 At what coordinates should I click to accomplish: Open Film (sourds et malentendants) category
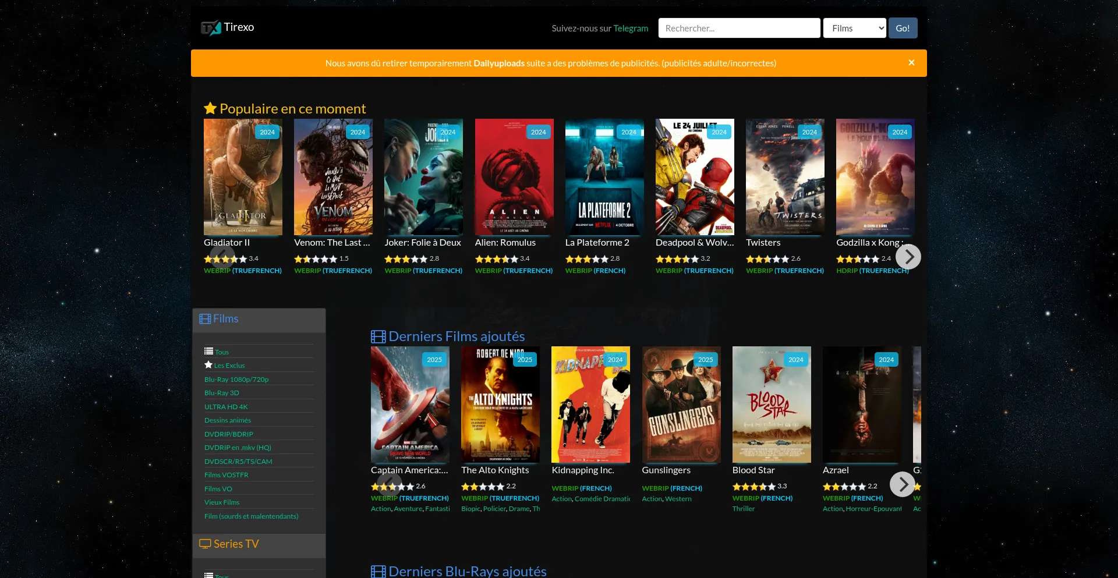coord(252,516)
